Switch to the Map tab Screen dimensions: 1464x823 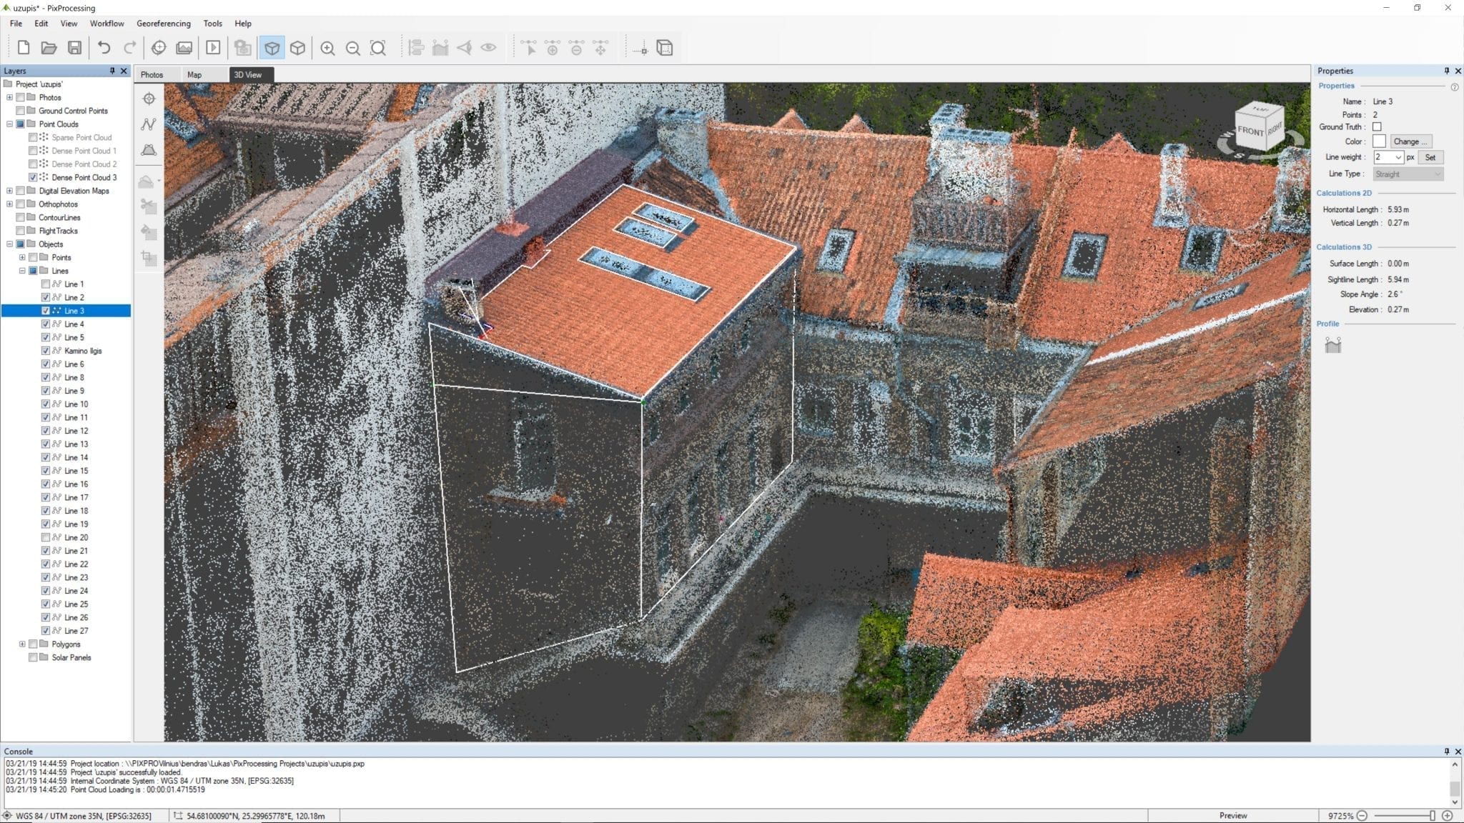coord(194,74)
